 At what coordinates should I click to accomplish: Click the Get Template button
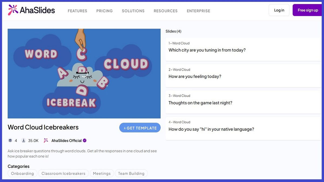coord(140,128)
